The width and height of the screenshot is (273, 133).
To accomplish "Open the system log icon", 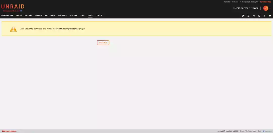I will click(264, 16).
